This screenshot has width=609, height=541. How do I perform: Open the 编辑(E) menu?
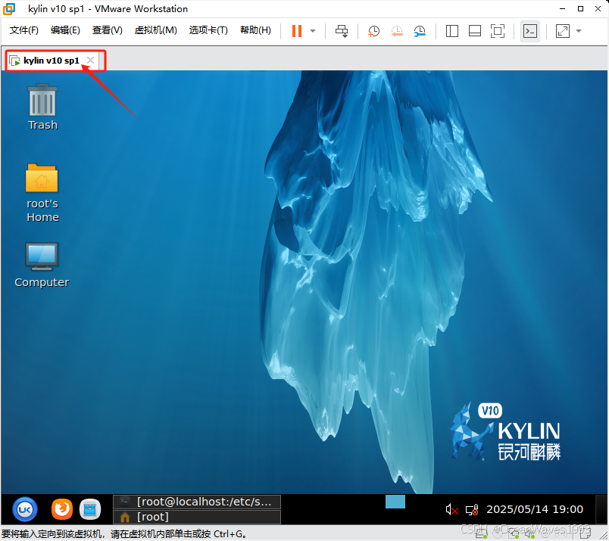pos(65,30)
